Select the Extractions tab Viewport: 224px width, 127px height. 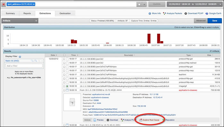coord(45,13)
